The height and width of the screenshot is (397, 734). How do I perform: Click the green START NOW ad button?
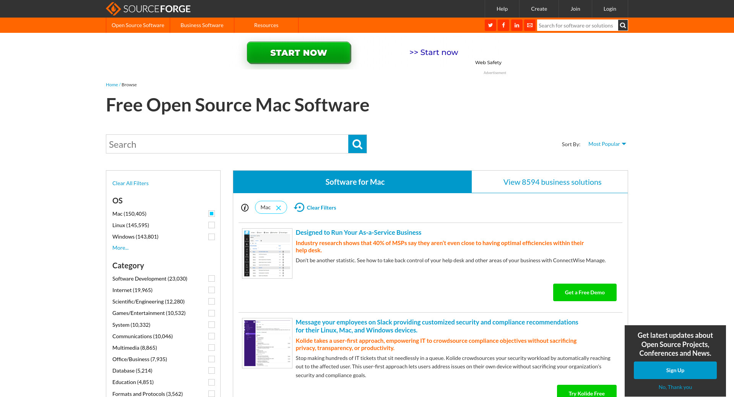[299, 53]
